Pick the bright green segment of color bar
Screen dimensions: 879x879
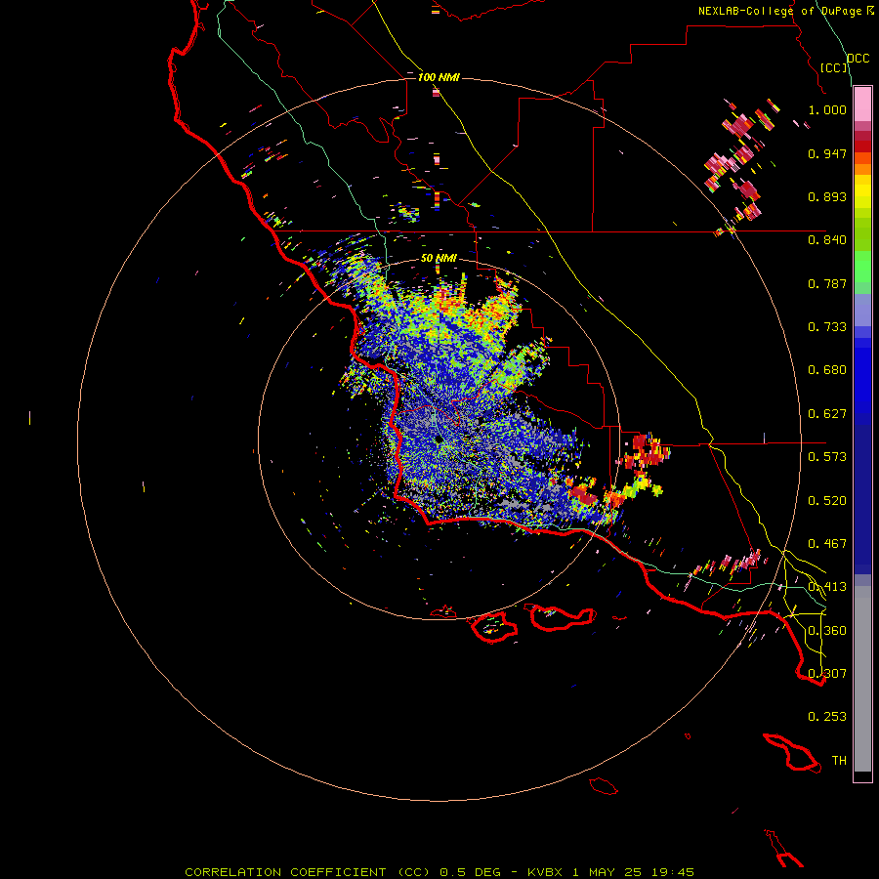point(862,266)
